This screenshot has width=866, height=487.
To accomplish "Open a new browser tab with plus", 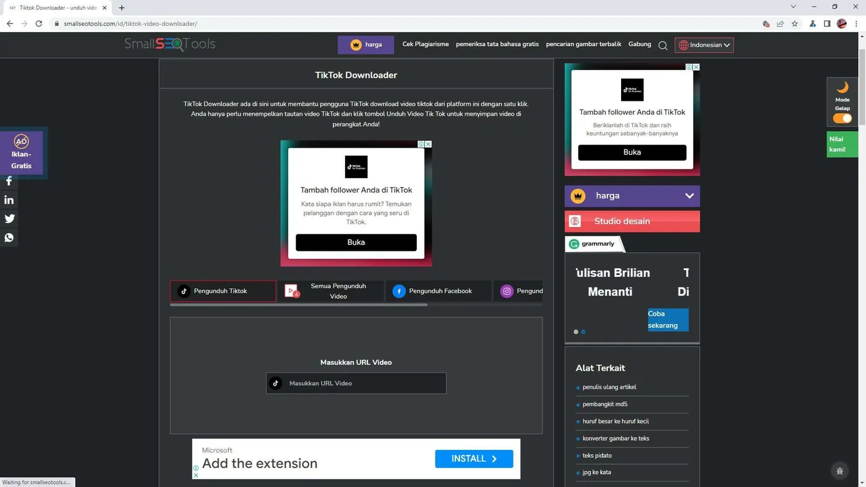I will pos(122,7).
